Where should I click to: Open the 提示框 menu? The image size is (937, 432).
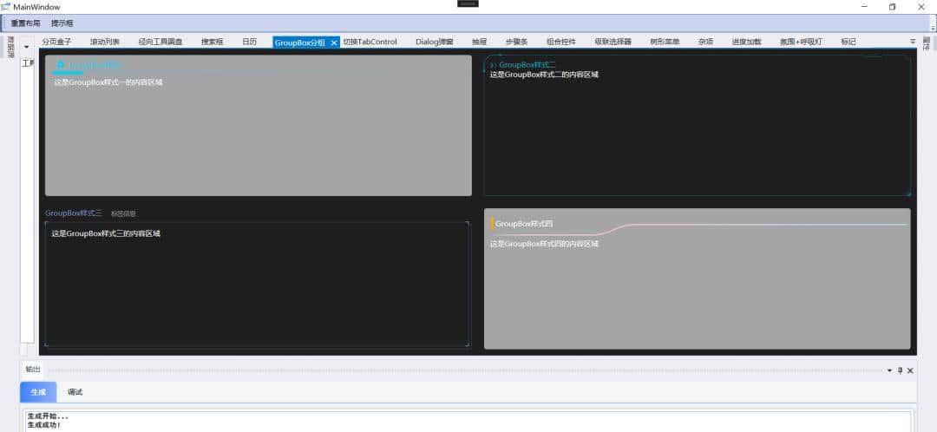coord(62,23)
